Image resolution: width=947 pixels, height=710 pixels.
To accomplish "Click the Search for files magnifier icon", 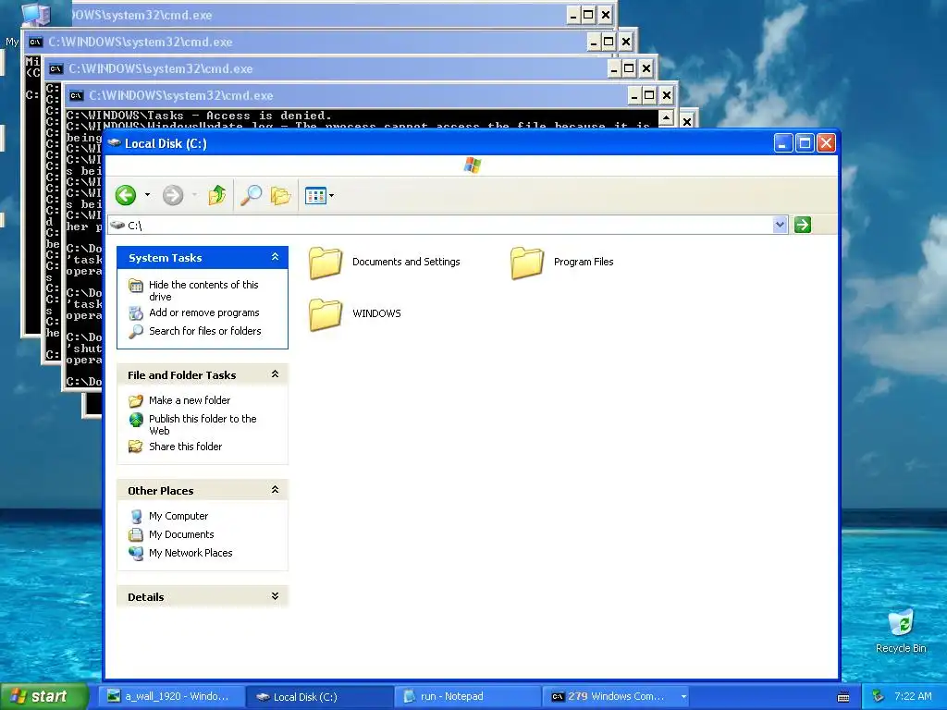I will (x=136, y=332).
